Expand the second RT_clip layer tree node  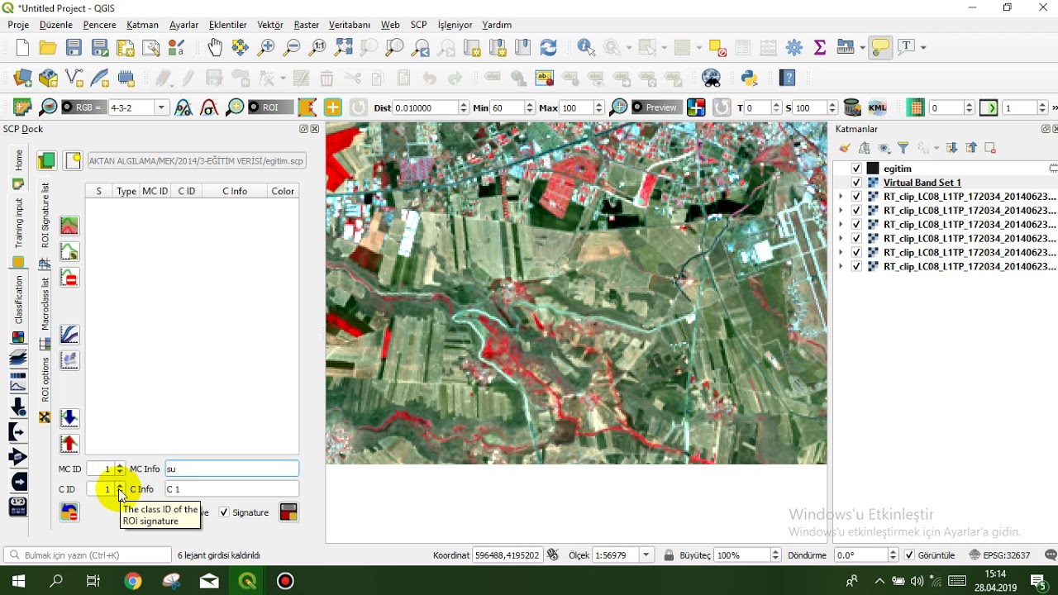pyautogui.click(x=841, y=211)
